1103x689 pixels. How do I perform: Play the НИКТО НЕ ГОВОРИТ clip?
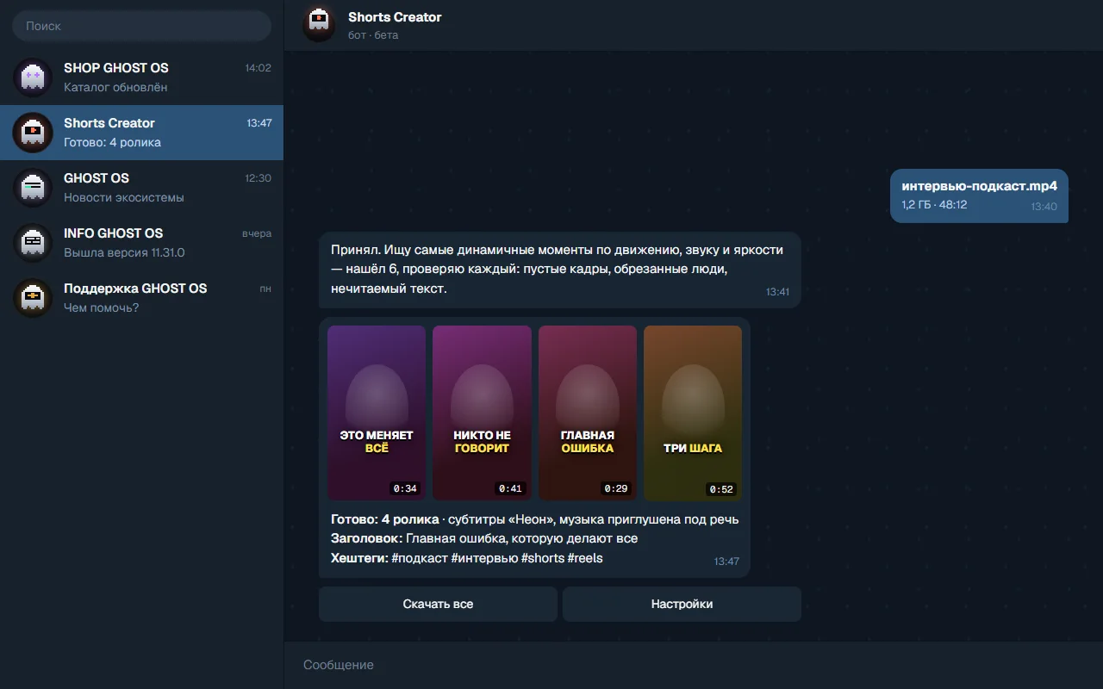(x=482, y=413)
